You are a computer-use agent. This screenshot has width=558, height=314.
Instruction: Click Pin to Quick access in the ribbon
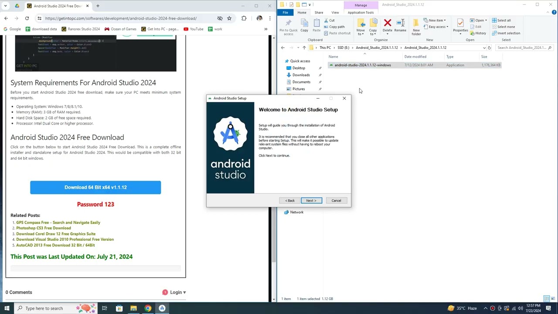[x=288, y=27]
